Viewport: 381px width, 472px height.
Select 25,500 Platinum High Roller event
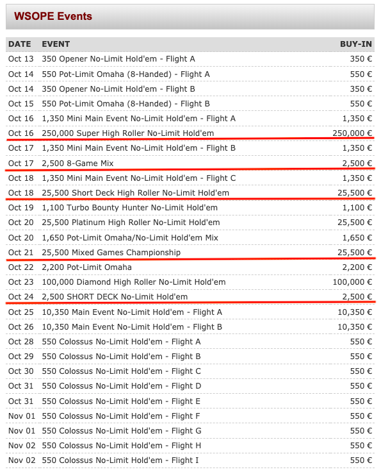pos(131,222)
